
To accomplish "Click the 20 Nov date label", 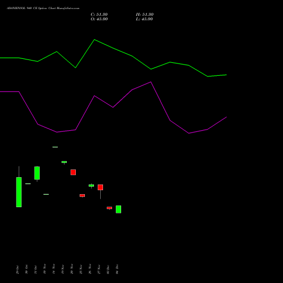I will click(72, 269).
